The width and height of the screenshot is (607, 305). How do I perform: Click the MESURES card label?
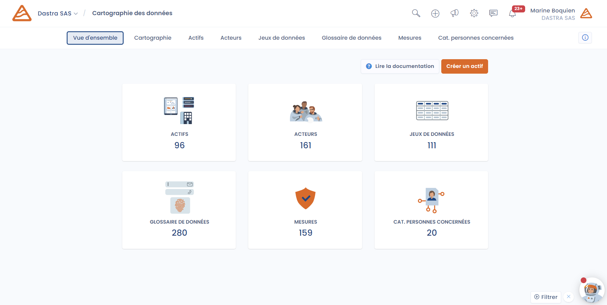(x=306, y=222)
